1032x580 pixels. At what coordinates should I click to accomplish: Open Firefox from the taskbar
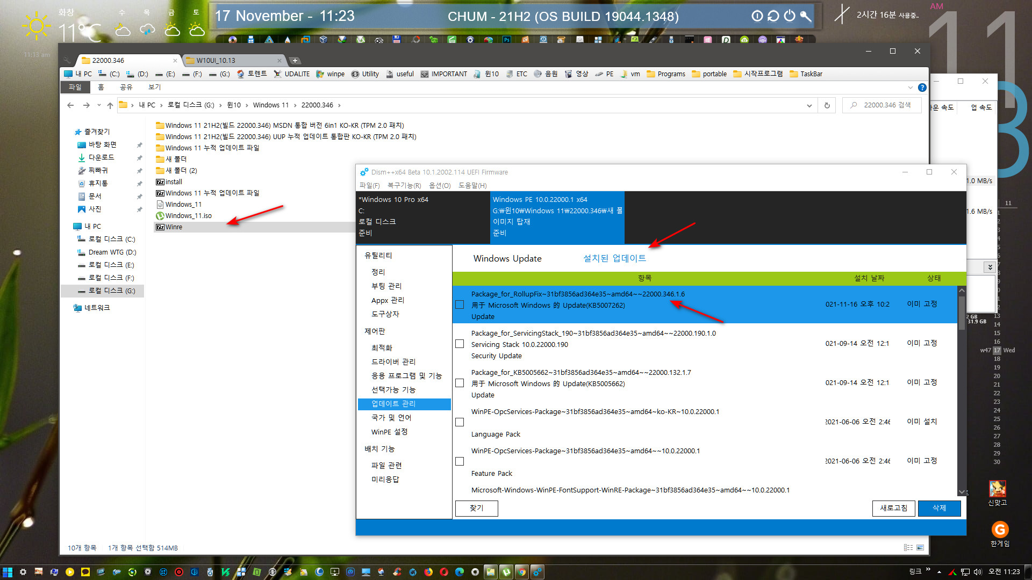[428, 572]
